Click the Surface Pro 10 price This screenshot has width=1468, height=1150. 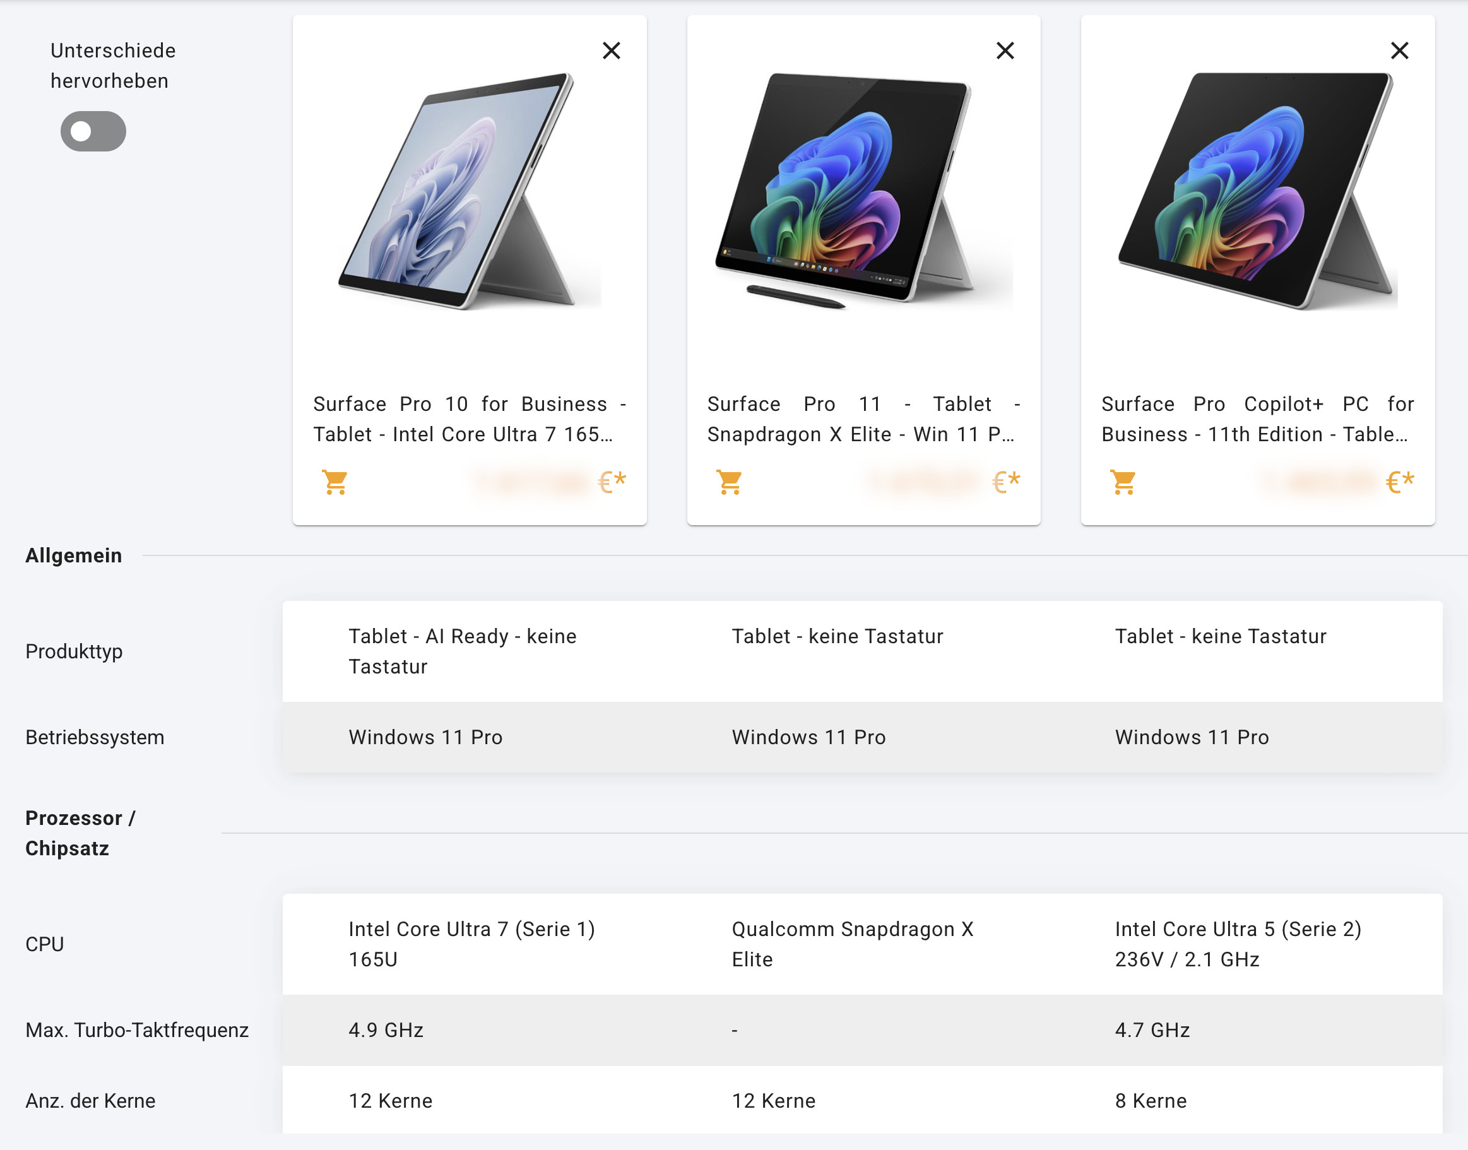click(550, 482)
